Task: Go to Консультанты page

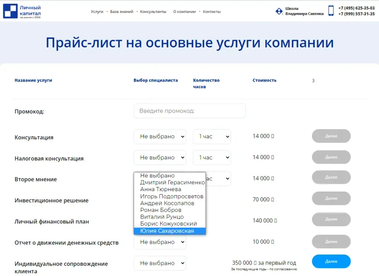Action: pos(153,11)
